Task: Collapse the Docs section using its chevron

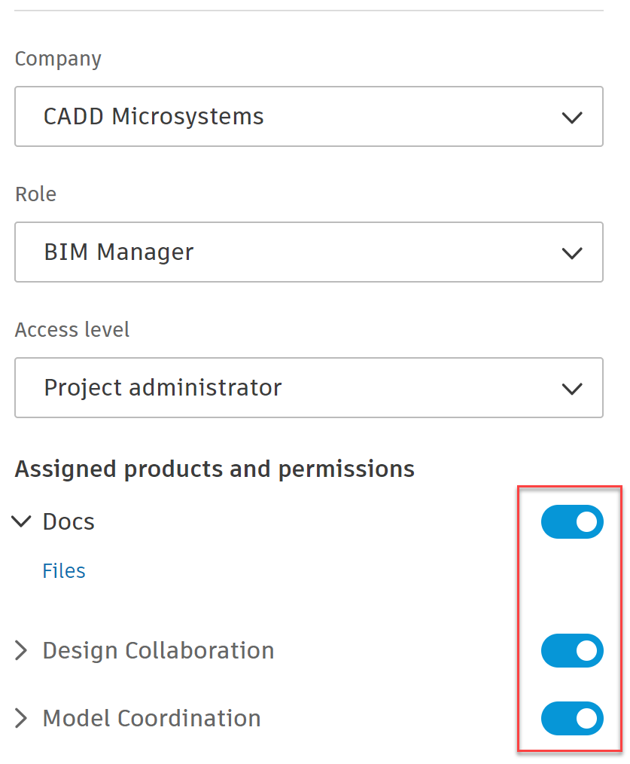Action: [23, 521]
